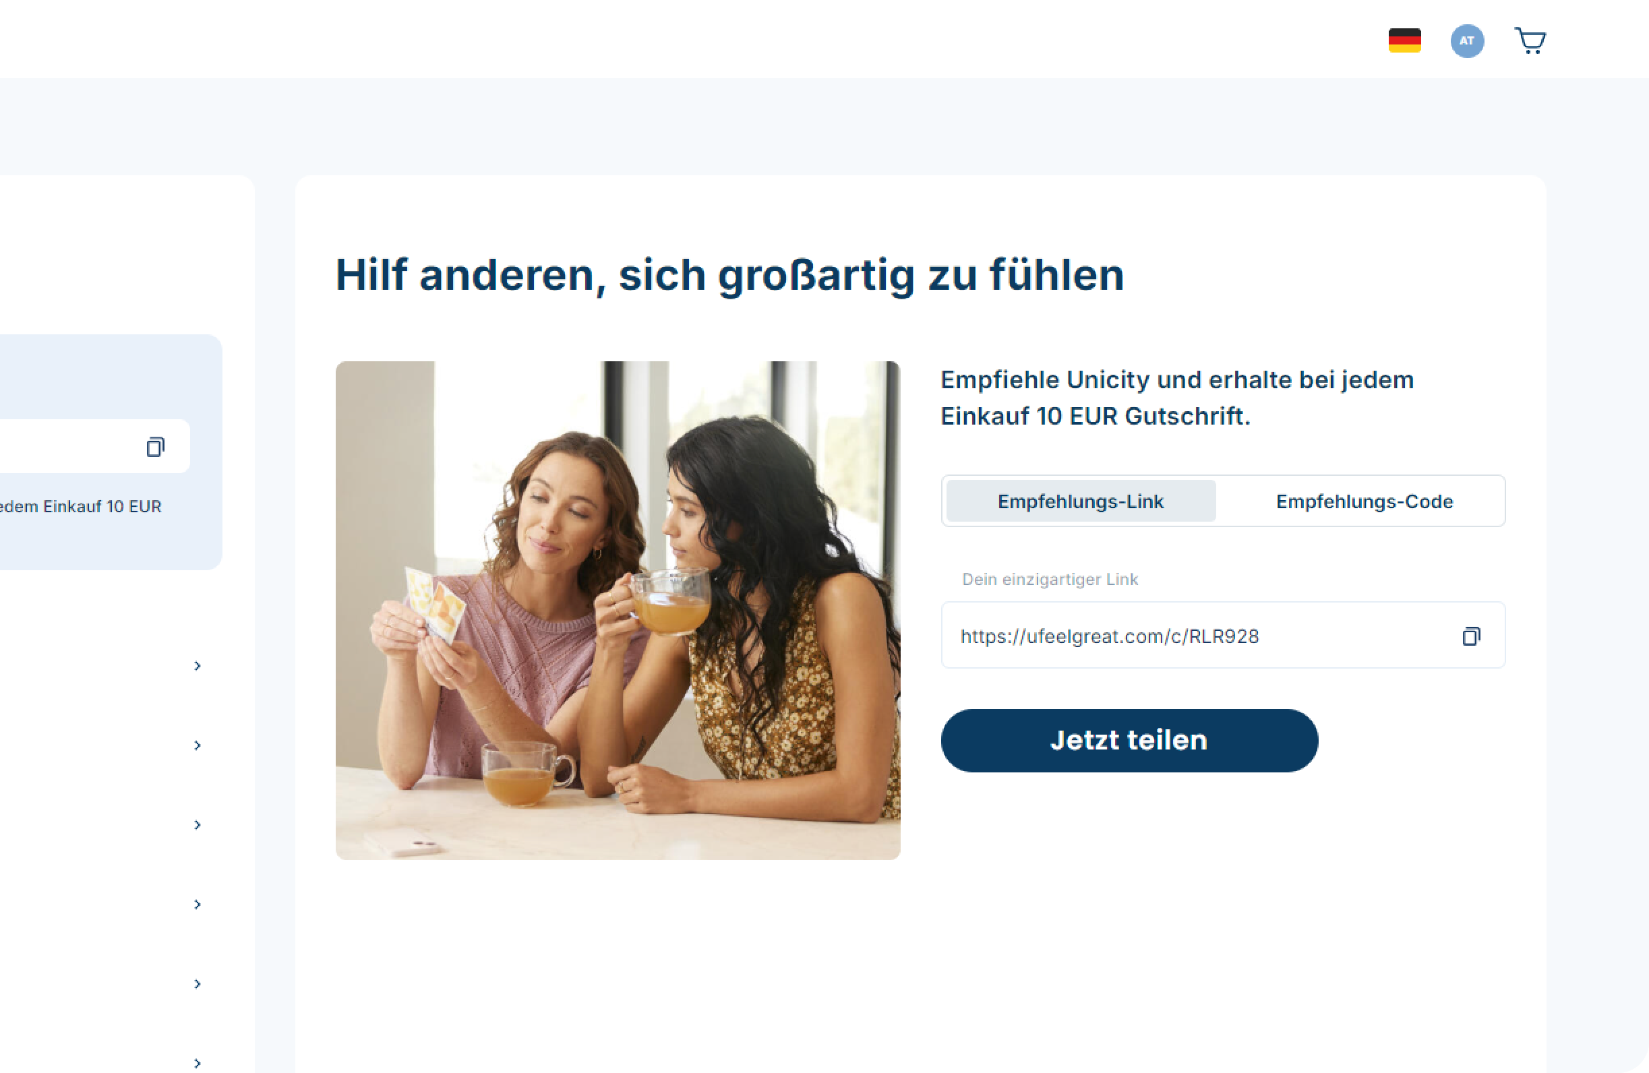Click the ufeelgreat.com link field
This screenshot has height=1073, width=1649.
pyautogui.click(x=1222, y=635)
